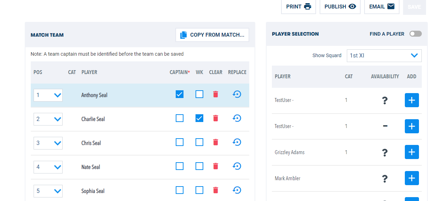Viewport: 437px width, 201px height.
Task: Click the CAPTAIN column header
Action: pos(180,72)
